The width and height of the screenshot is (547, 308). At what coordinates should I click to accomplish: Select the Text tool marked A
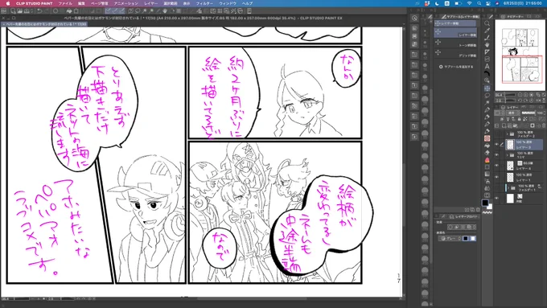487,66
